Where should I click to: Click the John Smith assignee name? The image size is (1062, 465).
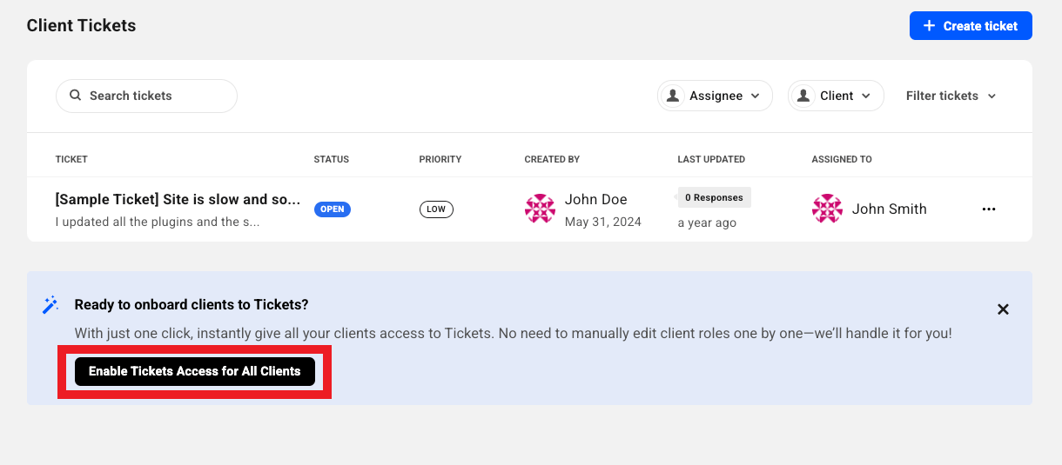click(890, 209)
